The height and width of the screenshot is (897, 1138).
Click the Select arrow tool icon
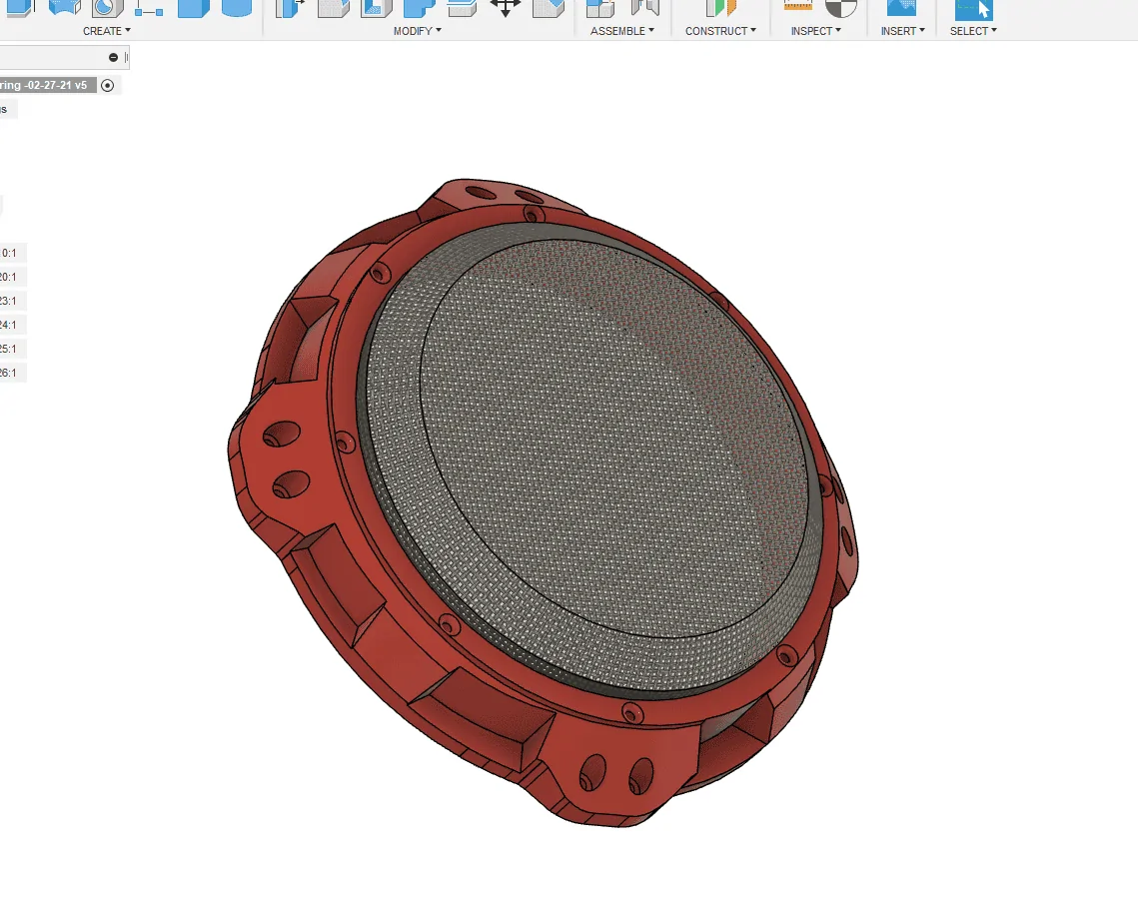pos(973,9)
